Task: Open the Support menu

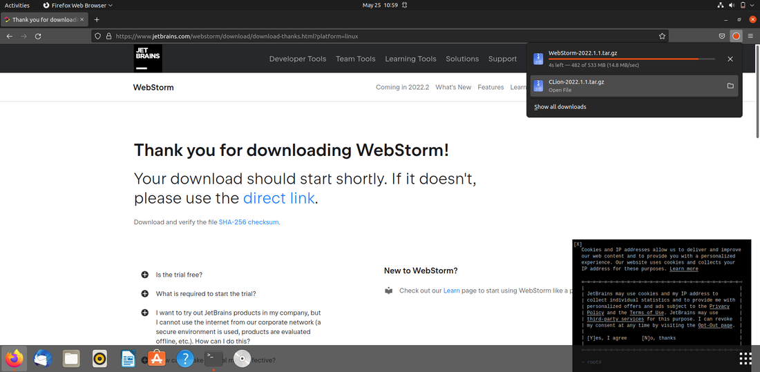Action: [502, 59]
